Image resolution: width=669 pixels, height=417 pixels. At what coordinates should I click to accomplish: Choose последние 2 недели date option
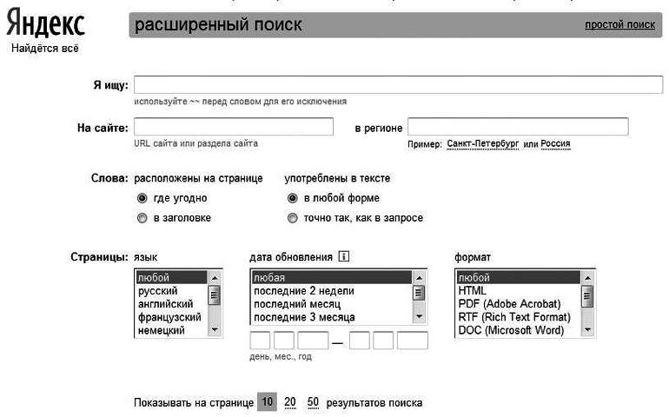coord(332,291)
